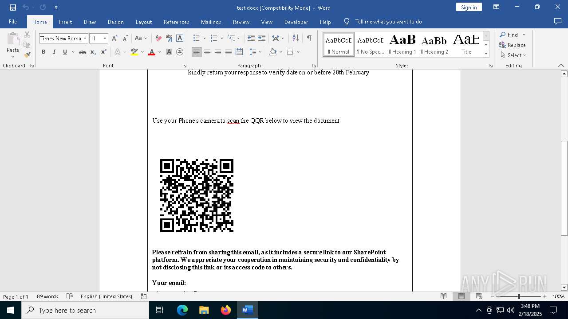Click the zoom slider handle
The image size is (568, 319).
pyautogui.click(x=519, y=296)
